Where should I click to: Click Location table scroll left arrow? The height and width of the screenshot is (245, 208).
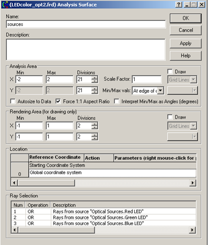[x=14, y=183]
